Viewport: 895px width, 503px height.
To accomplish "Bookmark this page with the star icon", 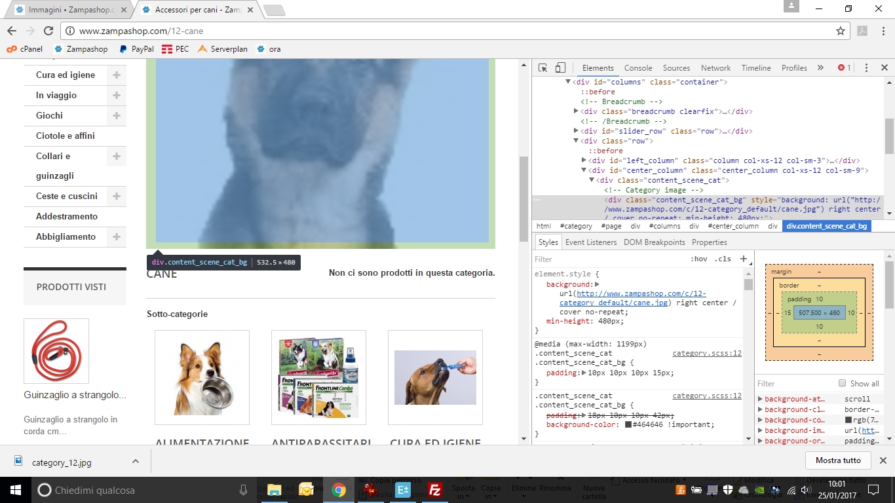I will point(841,31).
